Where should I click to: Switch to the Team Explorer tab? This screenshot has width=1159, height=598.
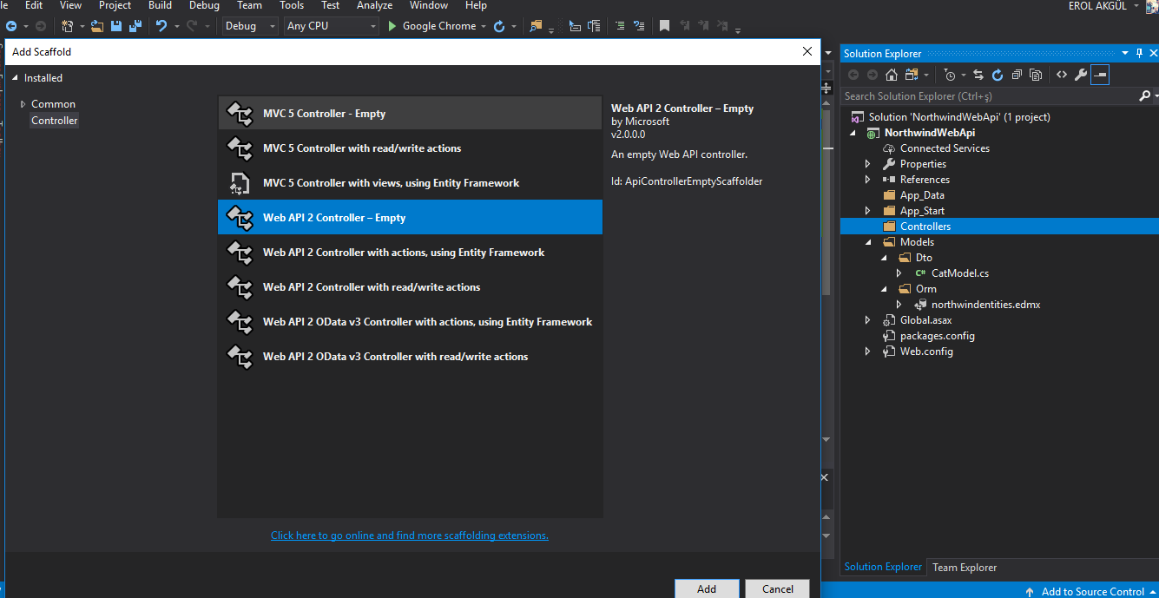[x=964, y=568]
